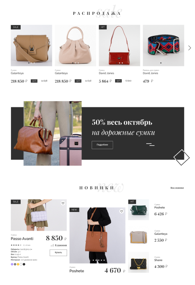The height and width of the screenshot is (285, 195).
Task: Open the Все новинки link
Action: click(x=177, y=188)
